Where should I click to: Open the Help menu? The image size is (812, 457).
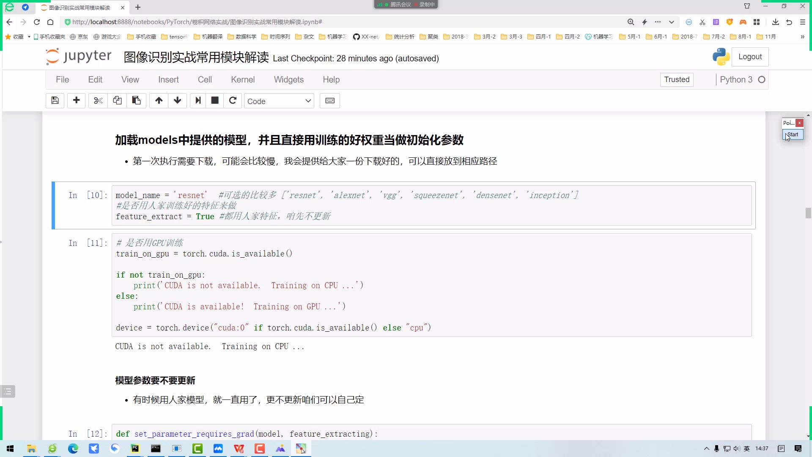point(331,80)
